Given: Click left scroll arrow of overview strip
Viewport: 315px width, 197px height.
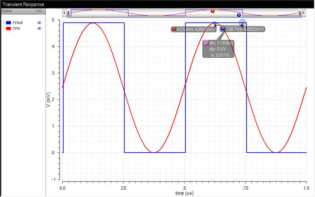Looking at the screenshot, I should [x=64, y=13].
